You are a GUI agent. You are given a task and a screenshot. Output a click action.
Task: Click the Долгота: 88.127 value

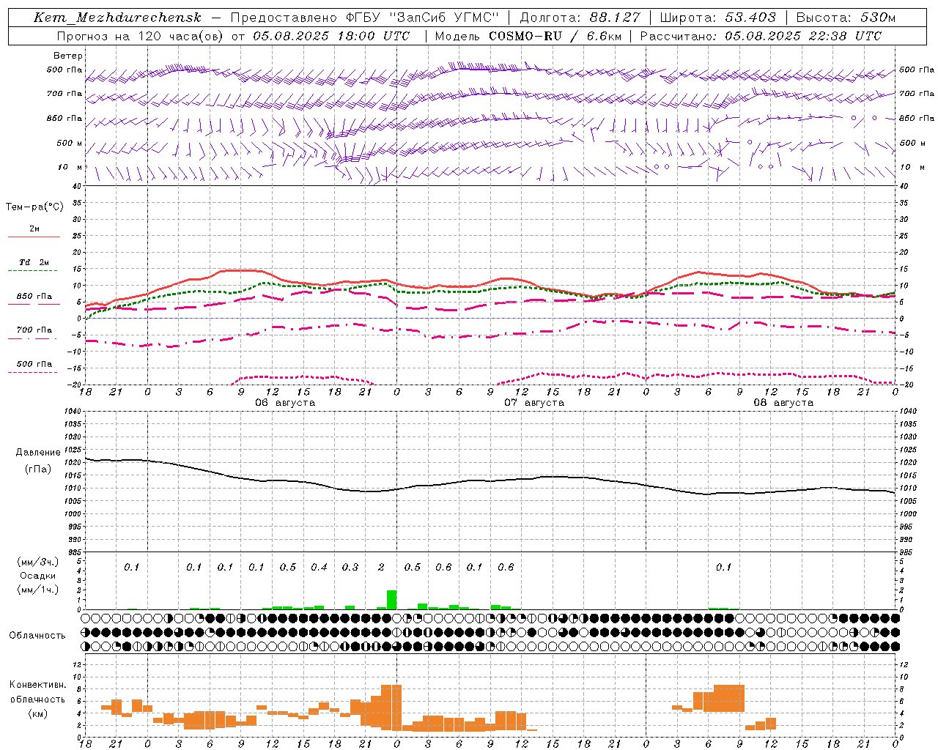[x=580, y=18]
